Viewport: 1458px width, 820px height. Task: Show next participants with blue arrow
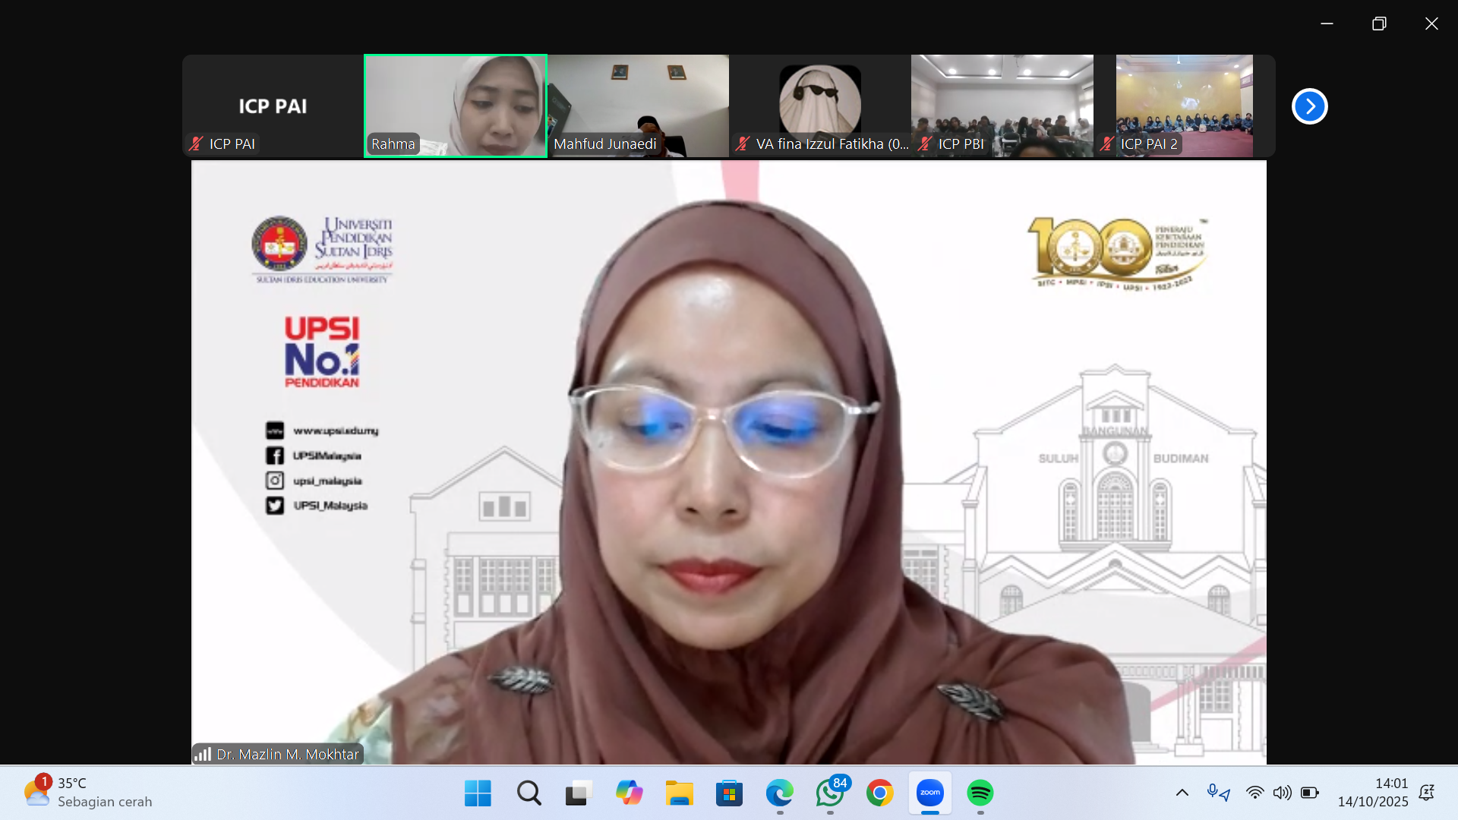1309,106
